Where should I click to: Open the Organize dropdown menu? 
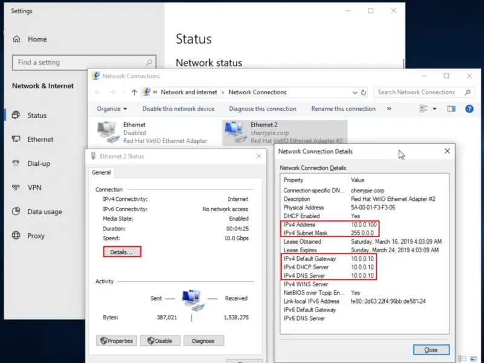112,109
